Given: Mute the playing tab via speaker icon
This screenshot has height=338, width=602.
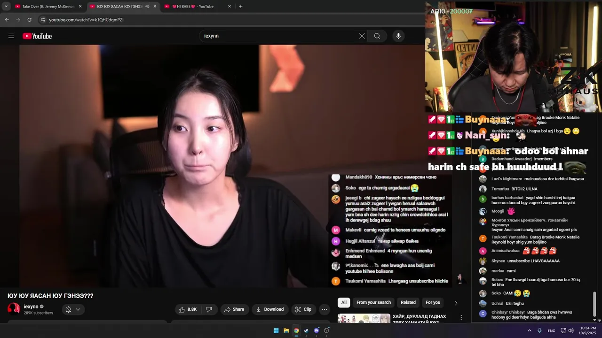Looking at the screenshot, I should click(147, 7).
